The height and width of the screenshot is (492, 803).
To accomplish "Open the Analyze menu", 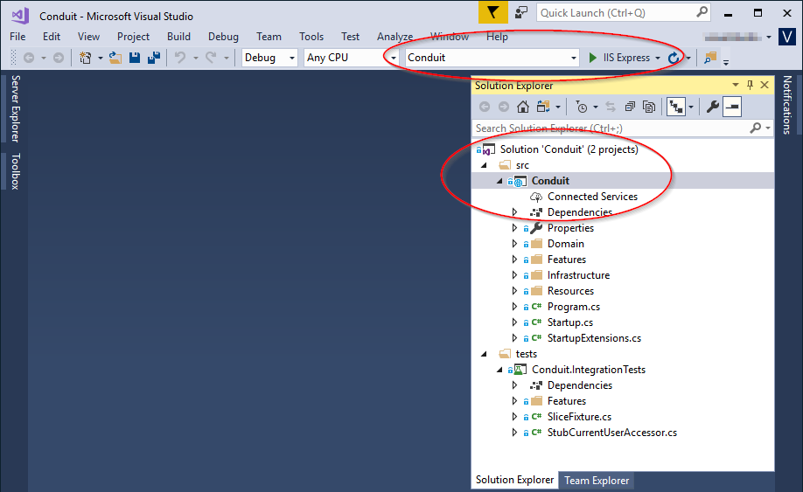I will (x=395, y=37).
